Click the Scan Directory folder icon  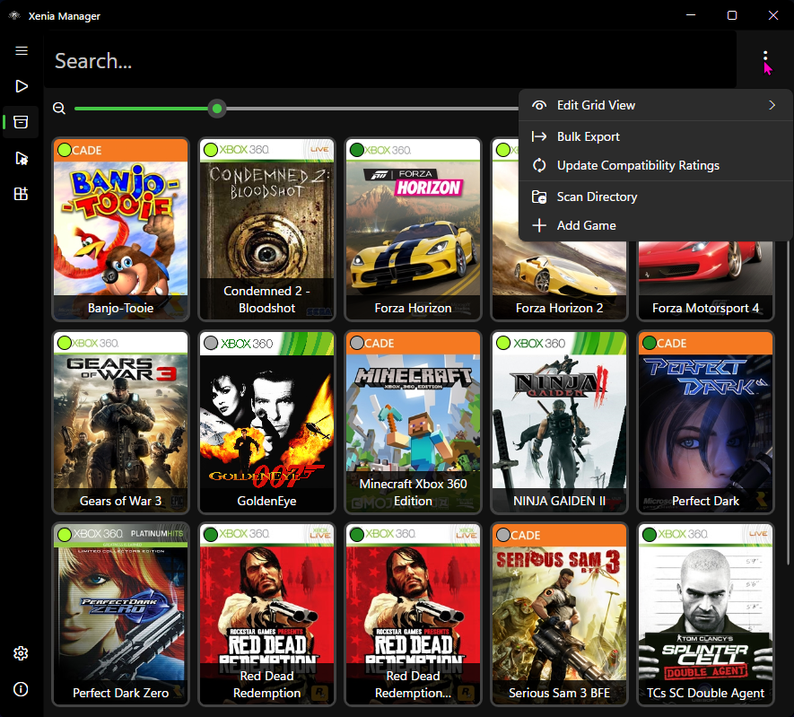click(539, 197)
